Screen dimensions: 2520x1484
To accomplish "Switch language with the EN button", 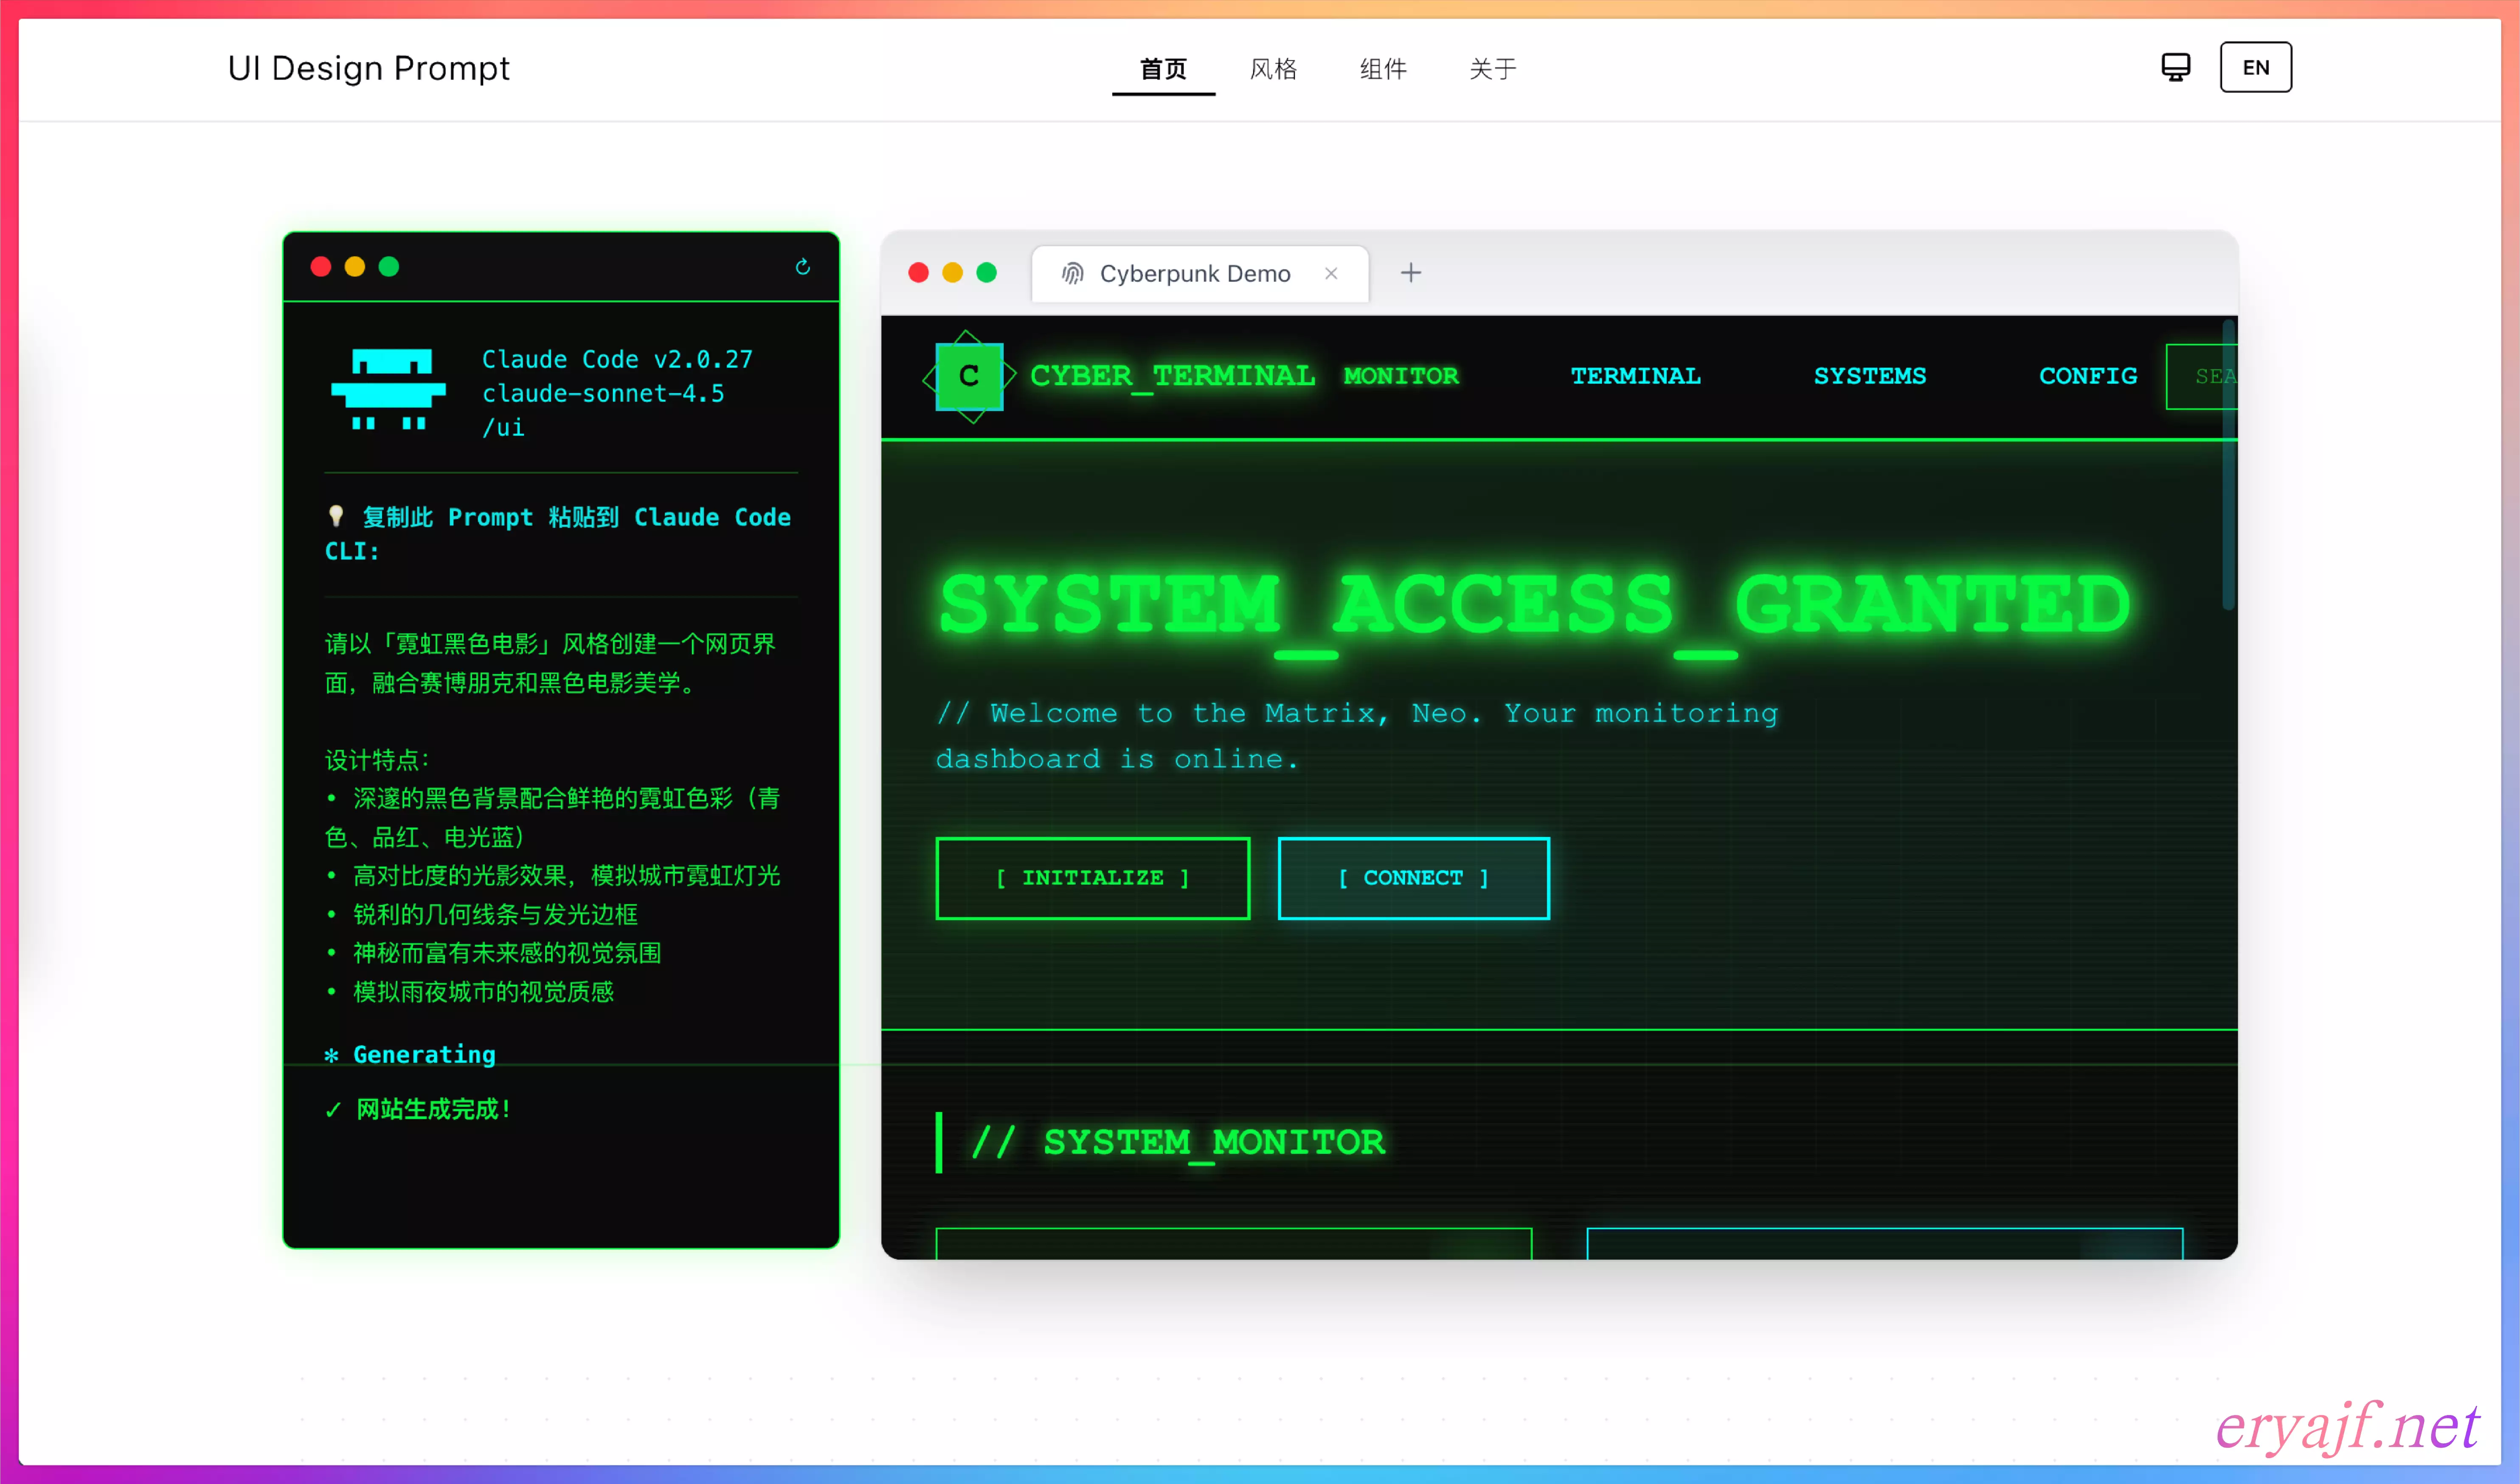I will click(x=2255, y=68).
